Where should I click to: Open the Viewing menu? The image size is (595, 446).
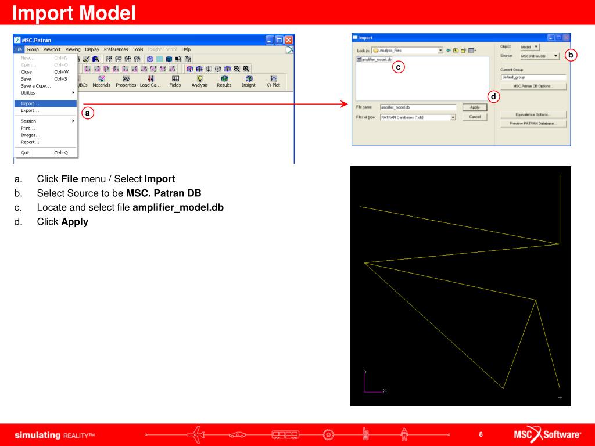(x=73, y=49)
